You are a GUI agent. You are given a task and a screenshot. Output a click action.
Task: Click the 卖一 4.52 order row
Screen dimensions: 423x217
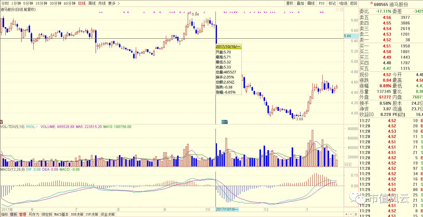(x=391, y=40)
